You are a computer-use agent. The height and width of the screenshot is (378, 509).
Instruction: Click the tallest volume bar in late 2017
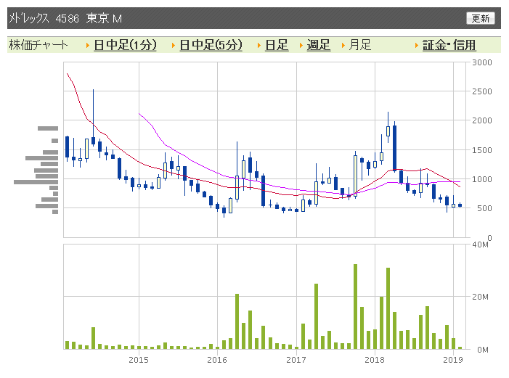click(x=356, y=307)
